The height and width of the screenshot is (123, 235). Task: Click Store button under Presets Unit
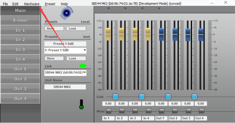(54, 58)
